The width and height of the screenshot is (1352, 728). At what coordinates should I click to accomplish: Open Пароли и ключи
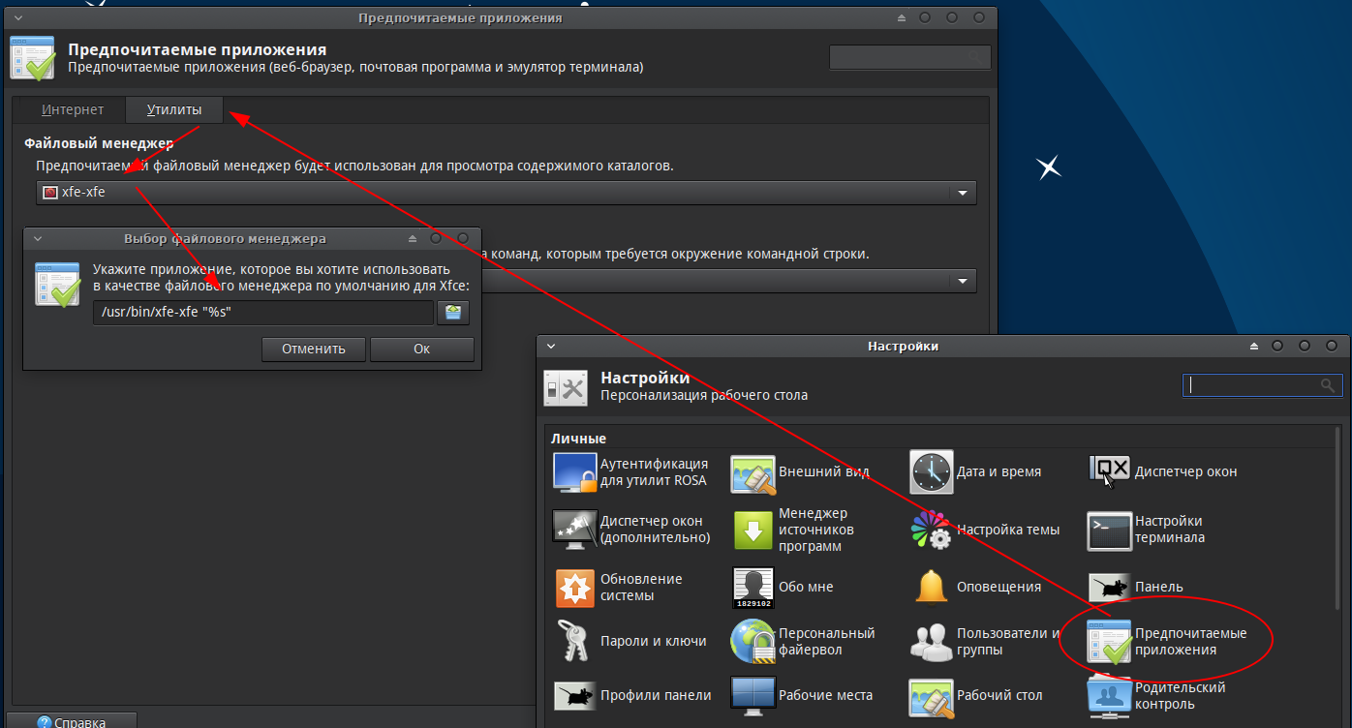click(x=630, y=641)
